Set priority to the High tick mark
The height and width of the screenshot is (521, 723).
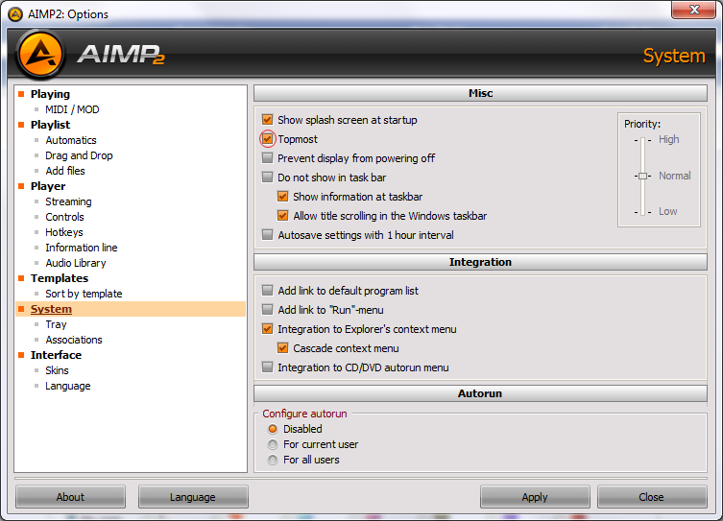tap(642, 140)
